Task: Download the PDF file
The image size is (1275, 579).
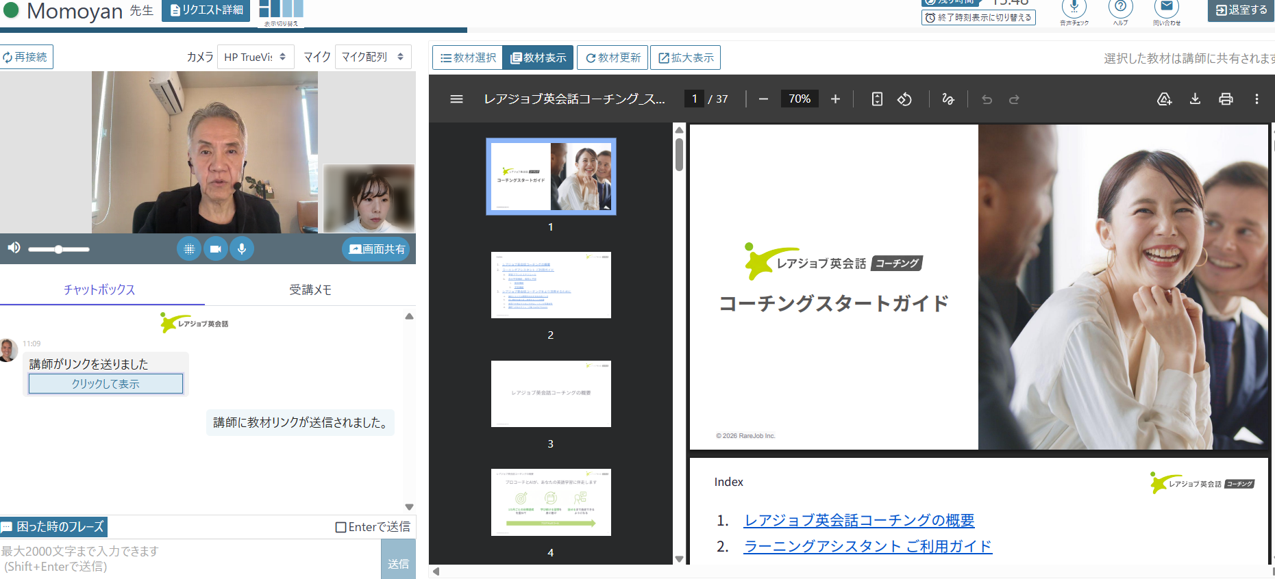Action: coord(1195,99)
